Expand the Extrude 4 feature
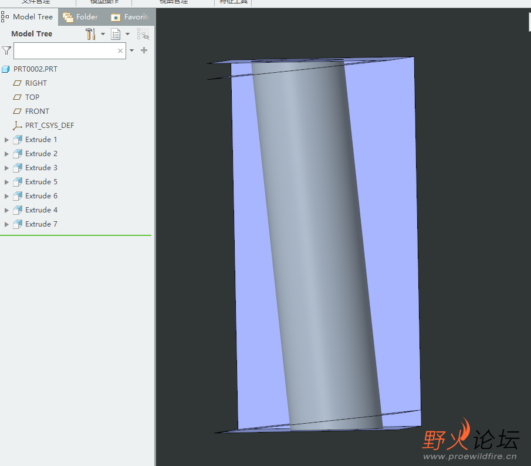Viewport: 531px width, 466px height. [6, 210]
